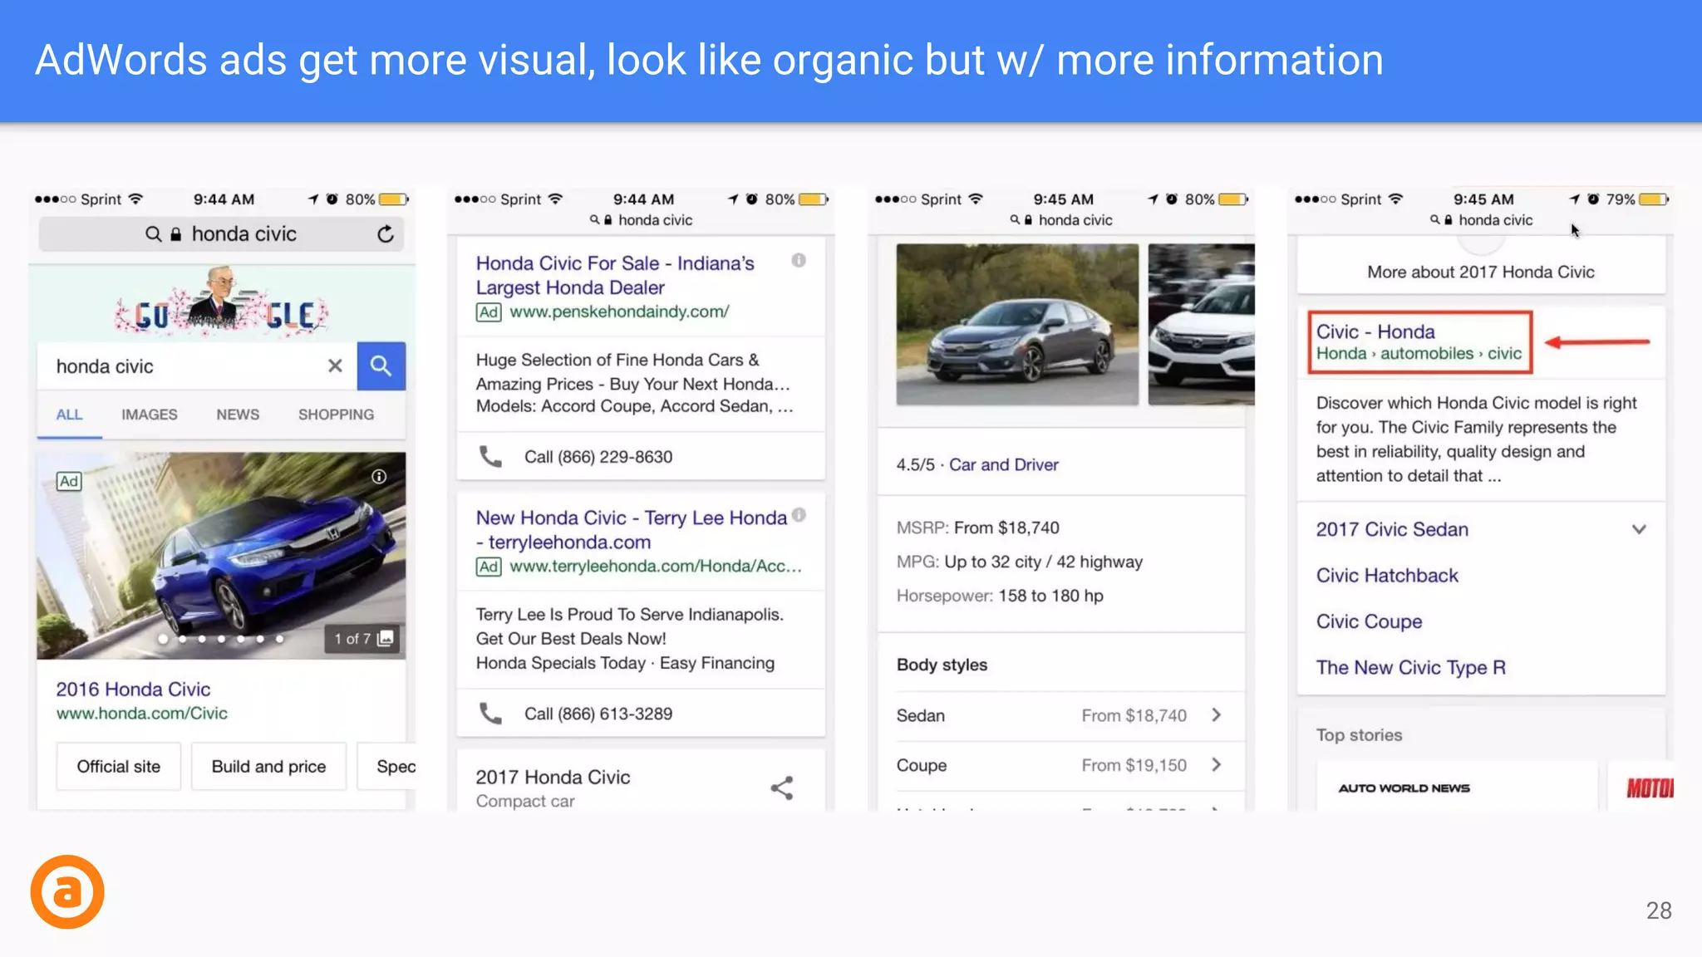
Task: Open the Coupe From $19,150 arrow
Action: coord(1217,765)
